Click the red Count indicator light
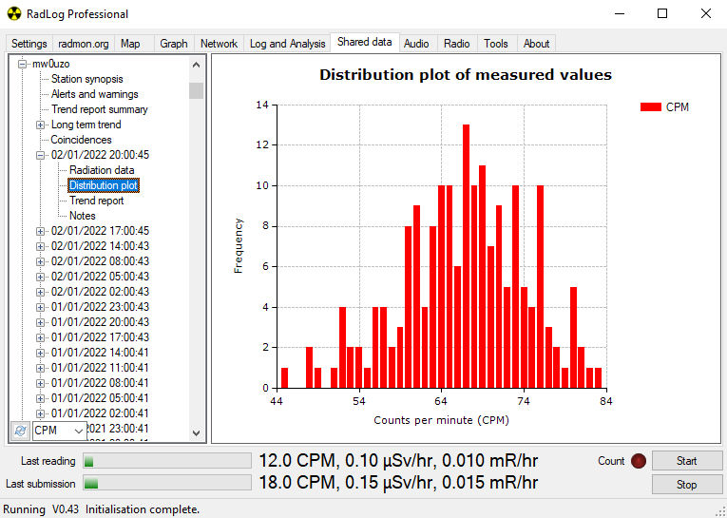 click(639, 461)
